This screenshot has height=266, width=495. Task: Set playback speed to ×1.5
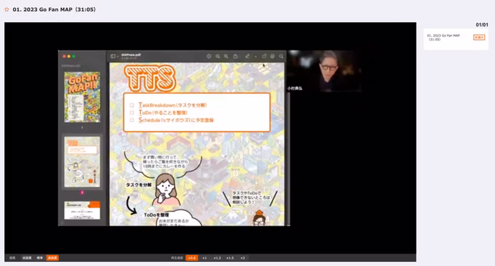tap(230, 258)
